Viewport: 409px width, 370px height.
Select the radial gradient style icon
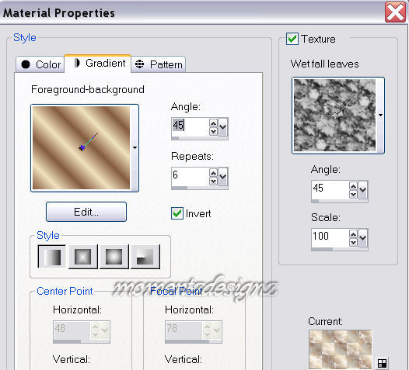145,257
